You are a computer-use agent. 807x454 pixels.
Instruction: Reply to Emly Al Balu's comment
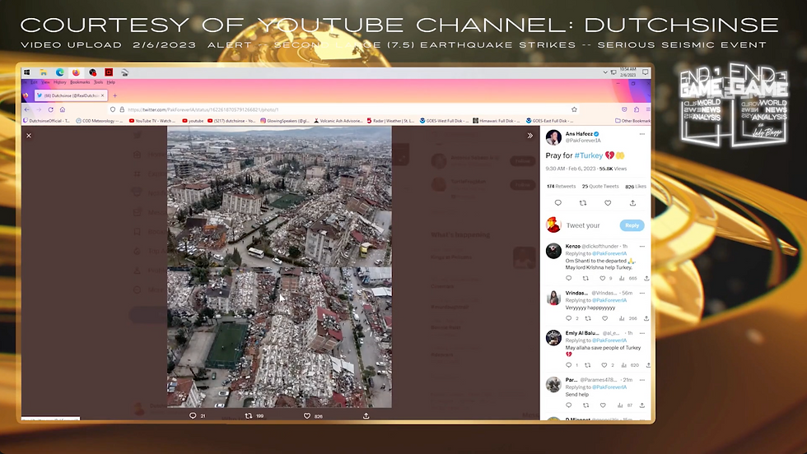coord(569,365)
